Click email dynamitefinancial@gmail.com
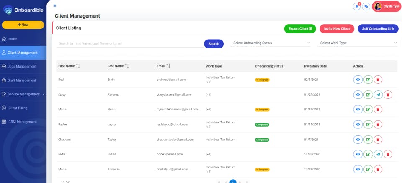The width and height of the screenshot is (402, 183). coord(178,110)
